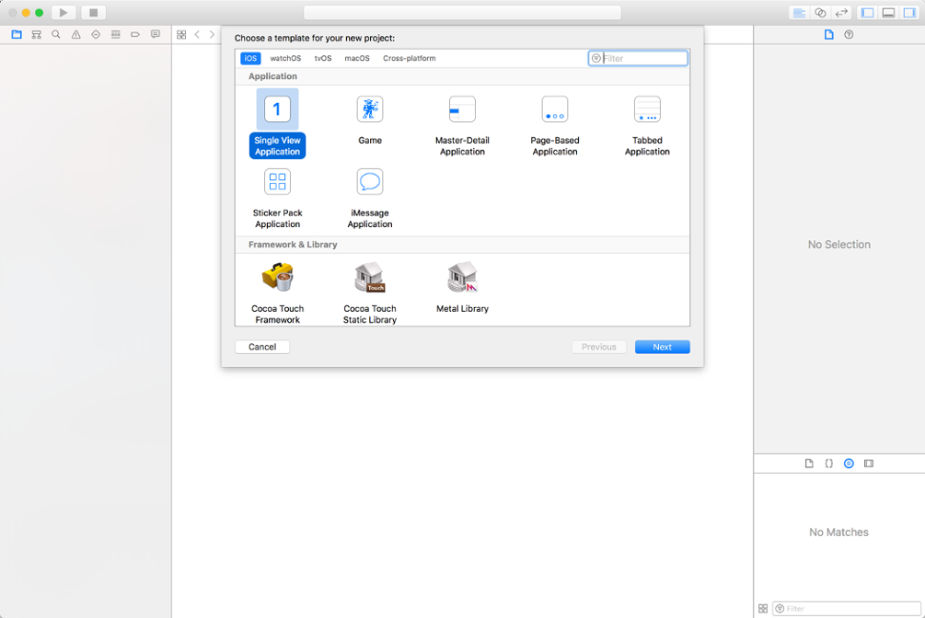Show the Debug navigator
The image size is (925, 618).
pos(116,35)
